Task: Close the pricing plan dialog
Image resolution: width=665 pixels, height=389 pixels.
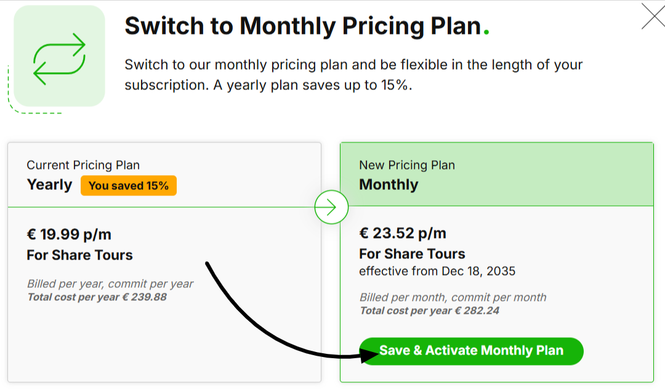Action: tap(653, 17)
